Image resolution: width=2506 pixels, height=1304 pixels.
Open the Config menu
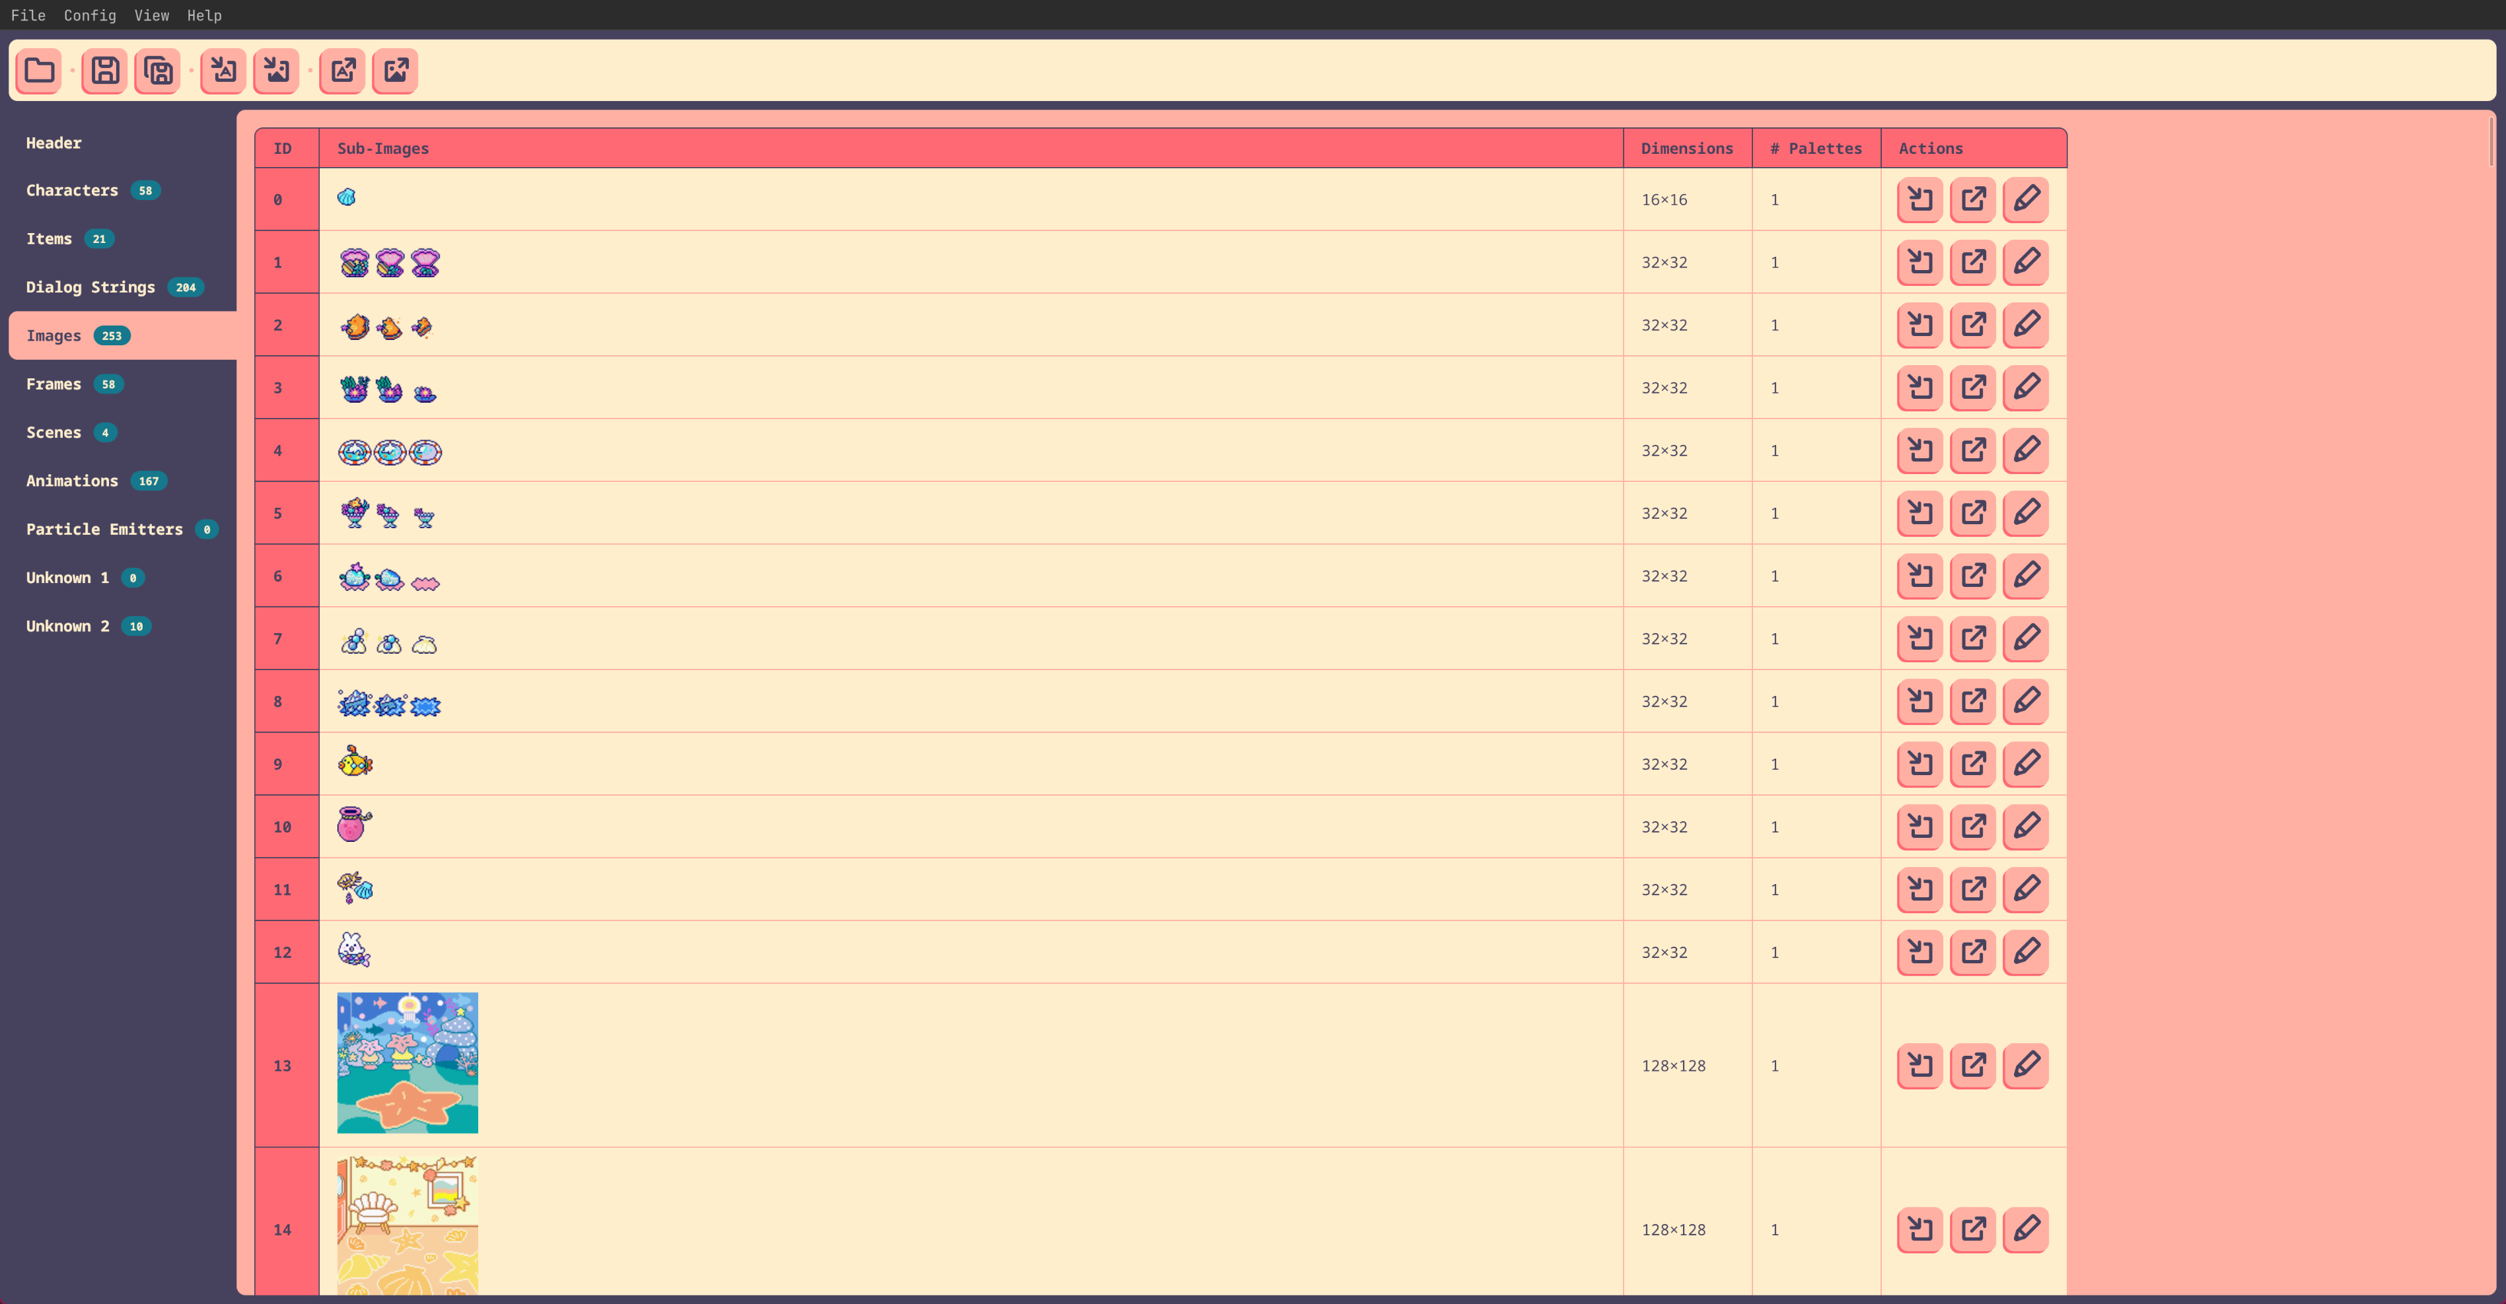90,16
